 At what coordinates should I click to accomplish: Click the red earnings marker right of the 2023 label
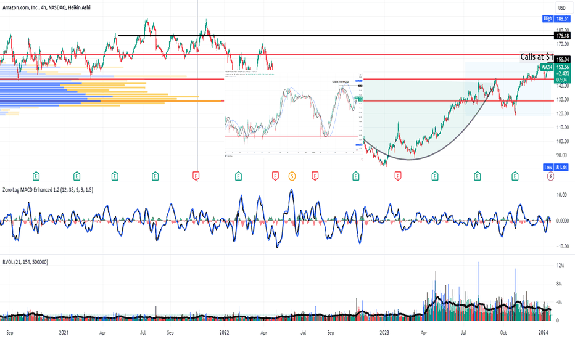click(x=398, y=176)
